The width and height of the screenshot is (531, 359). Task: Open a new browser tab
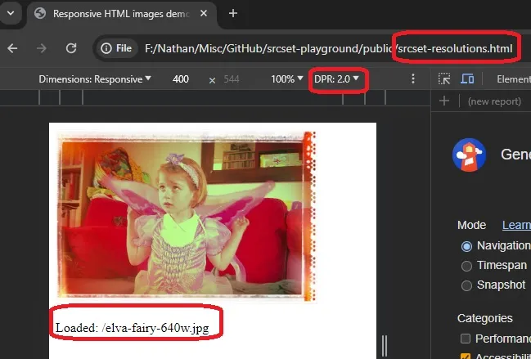(233, 13)
